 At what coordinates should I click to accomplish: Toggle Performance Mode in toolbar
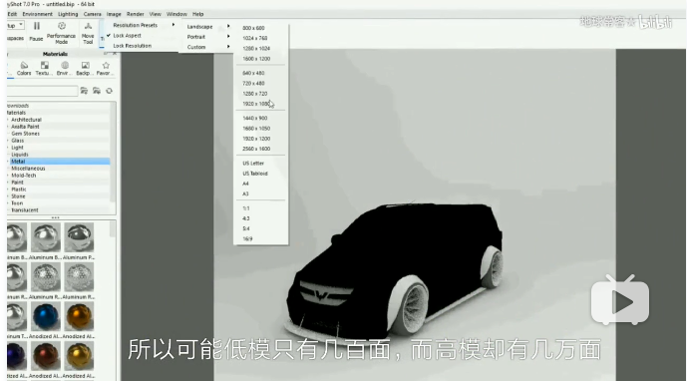[x=62, y=26]
